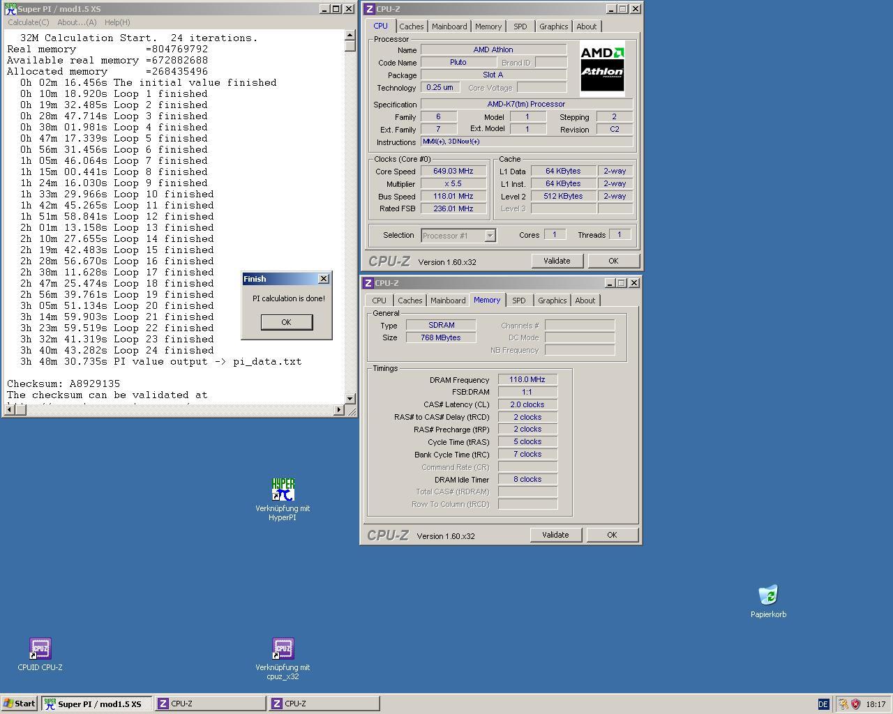Viewport: 893px width, 714px height.
Task: Open the HyperPI desktop shortcut
Action: point(283,489)
